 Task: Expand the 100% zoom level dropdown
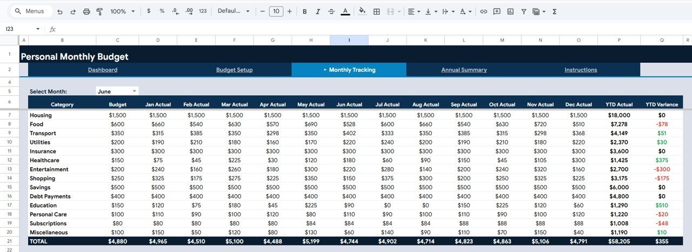click(123, 11)
